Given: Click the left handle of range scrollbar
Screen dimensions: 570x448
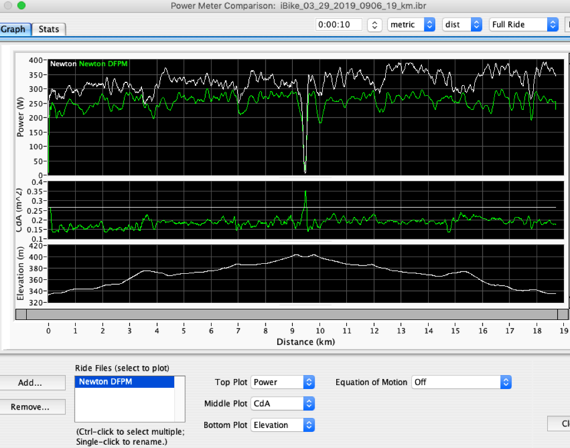Looking at the screenshot, I should [x=21, y=314].
